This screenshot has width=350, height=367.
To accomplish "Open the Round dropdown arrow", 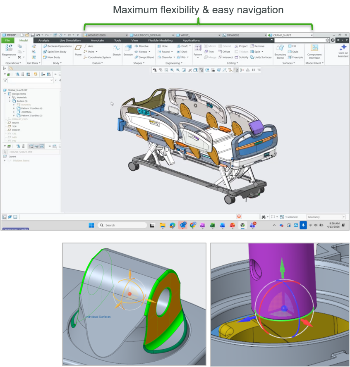I will click(172, 52).
